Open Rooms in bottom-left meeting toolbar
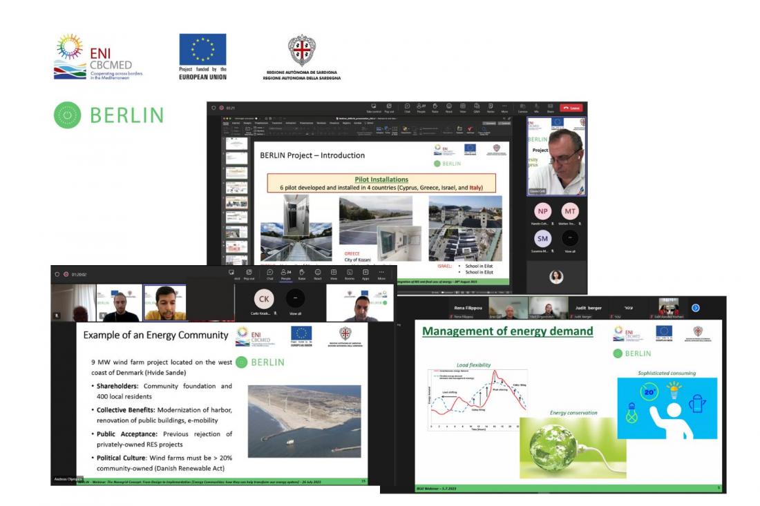760x506 pixels. click(350, 275)
